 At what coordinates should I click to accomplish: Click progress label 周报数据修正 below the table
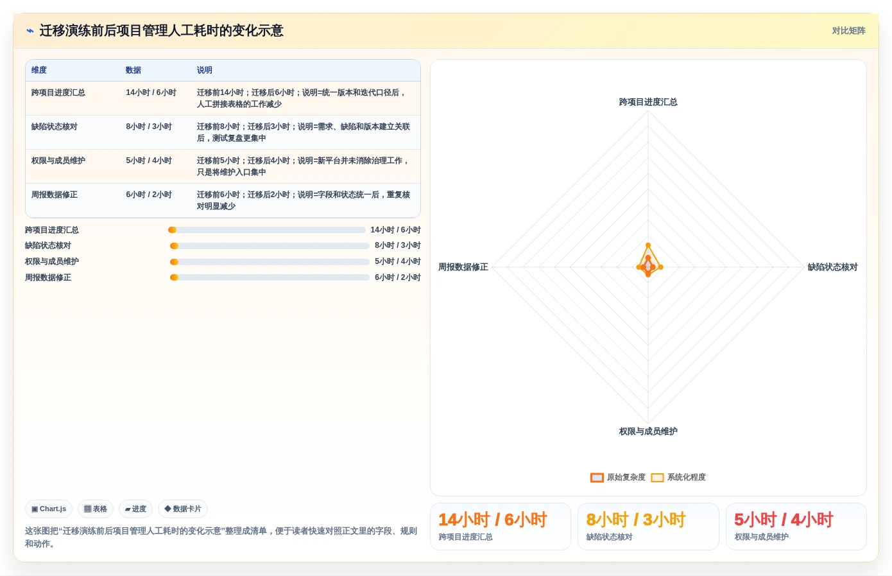(x=48, y=277)
